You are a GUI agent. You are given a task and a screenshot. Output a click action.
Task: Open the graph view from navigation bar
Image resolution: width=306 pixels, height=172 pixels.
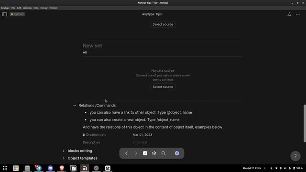[154, 153]
